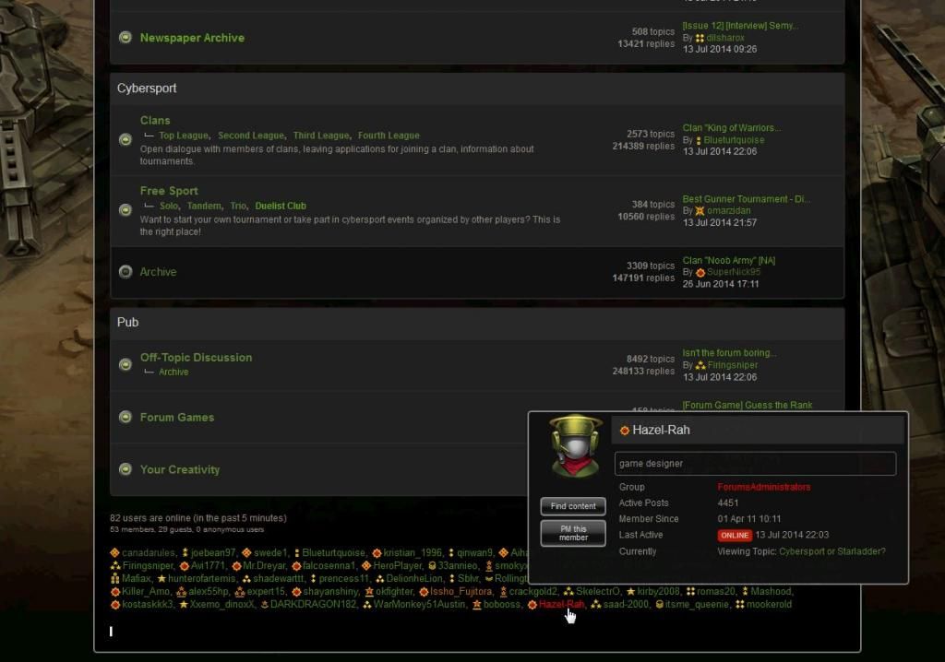The width and height of the screenshot is (945, 662).
Task: Click the Cybersport Archive forum status icon
Action: click(126, 272)
